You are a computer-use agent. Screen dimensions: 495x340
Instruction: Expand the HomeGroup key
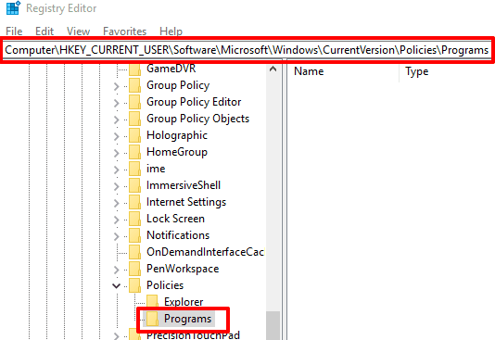coord(117,153)
